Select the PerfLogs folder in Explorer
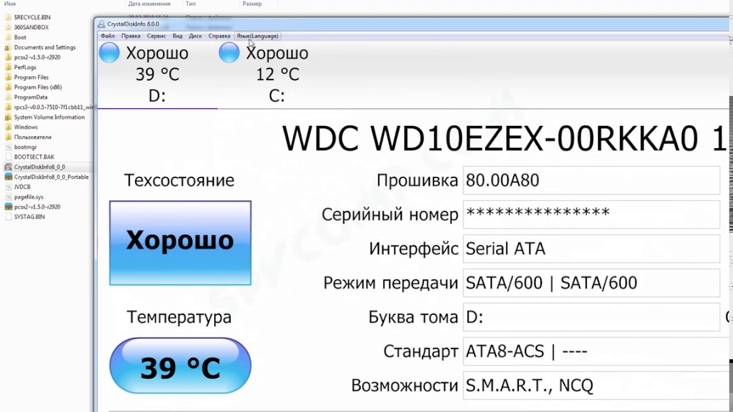The width and height of the screenshot is (733, 412). [x=25, y=68]
